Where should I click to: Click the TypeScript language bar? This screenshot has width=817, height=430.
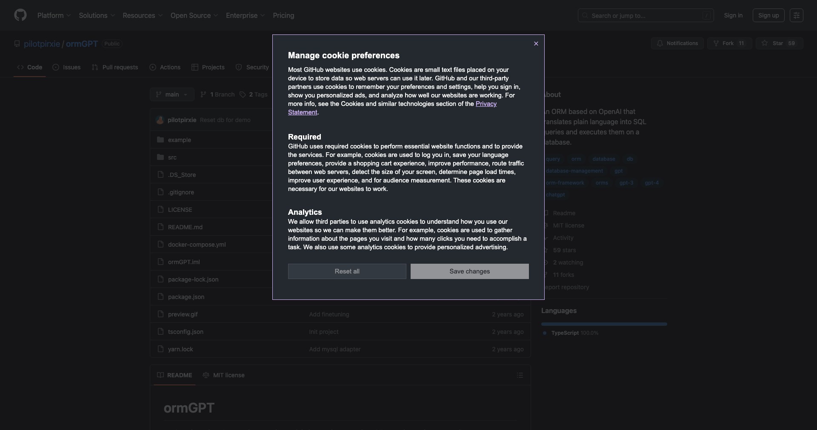tap(604, 324)
